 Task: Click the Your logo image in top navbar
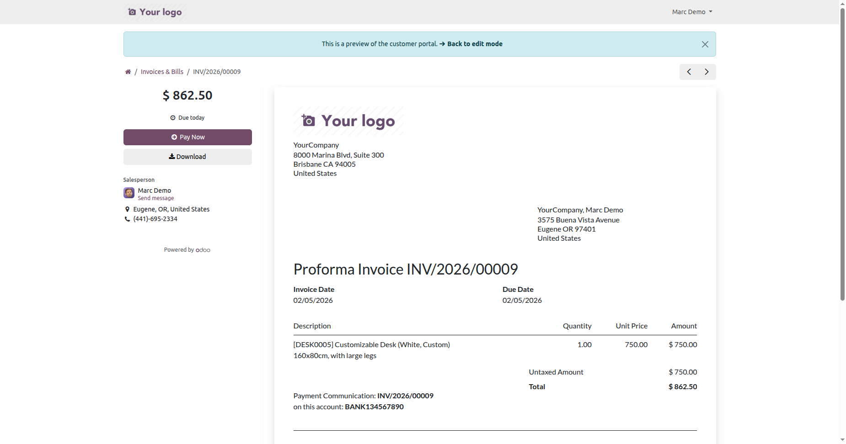coord(155,12)
